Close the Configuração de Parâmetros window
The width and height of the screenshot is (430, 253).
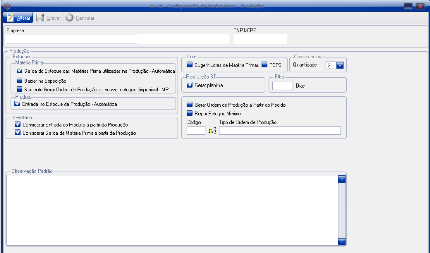tap(419, 6)
